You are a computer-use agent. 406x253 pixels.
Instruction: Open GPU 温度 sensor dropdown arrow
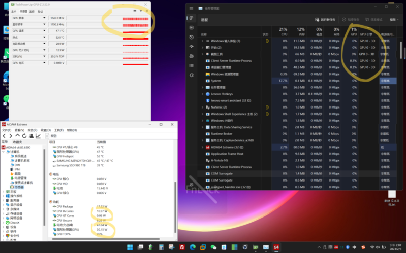(43, 30)
